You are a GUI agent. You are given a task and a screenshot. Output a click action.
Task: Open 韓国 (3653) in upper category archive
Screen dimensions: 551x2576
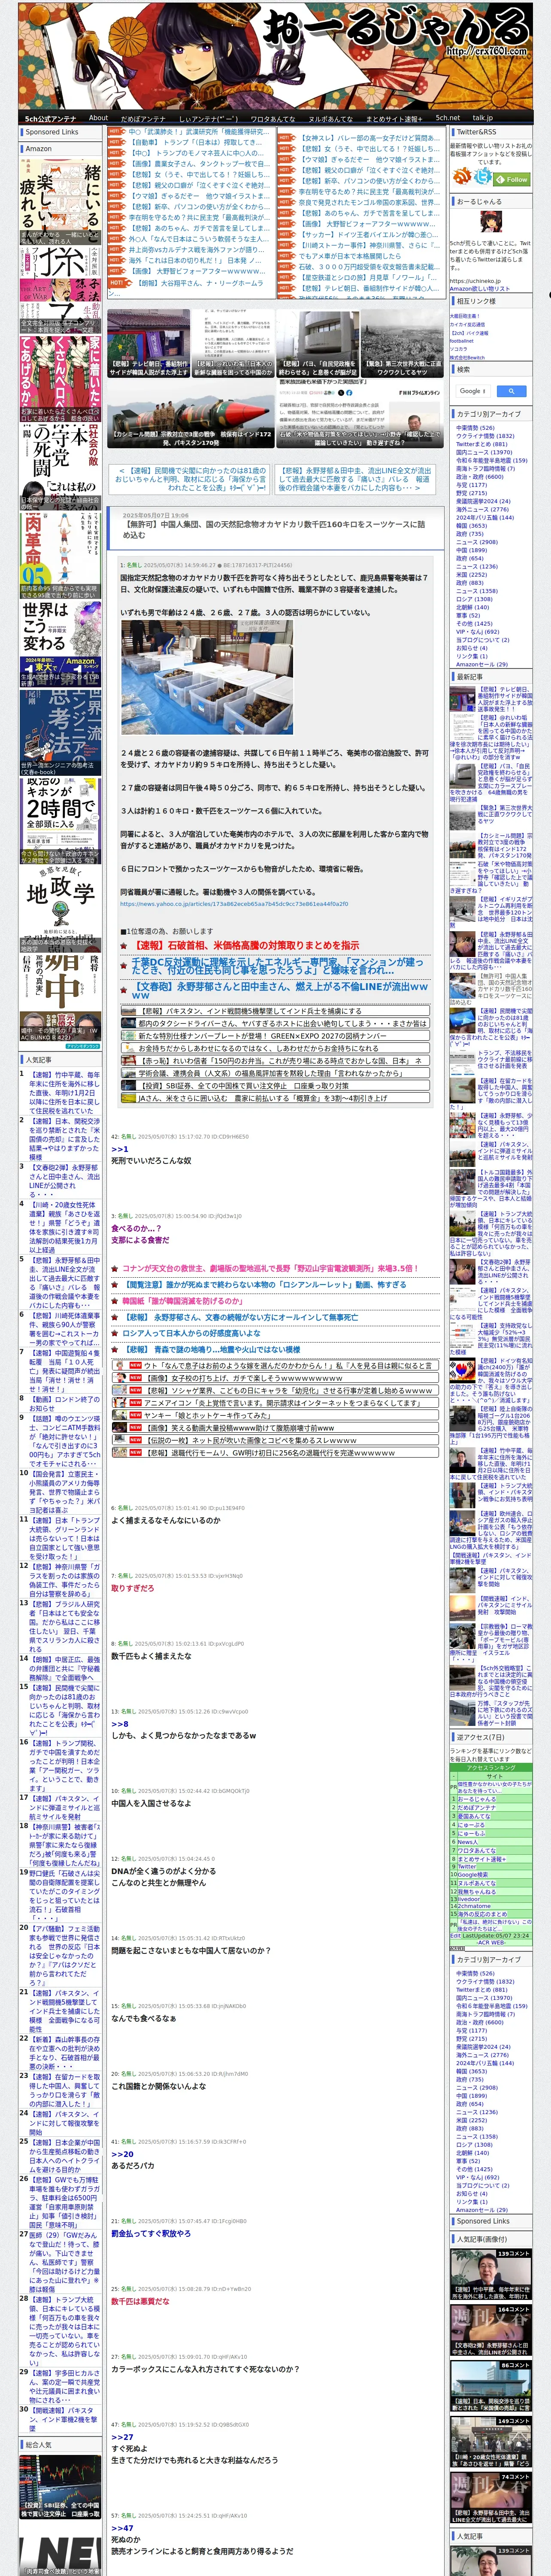[471, 525]
